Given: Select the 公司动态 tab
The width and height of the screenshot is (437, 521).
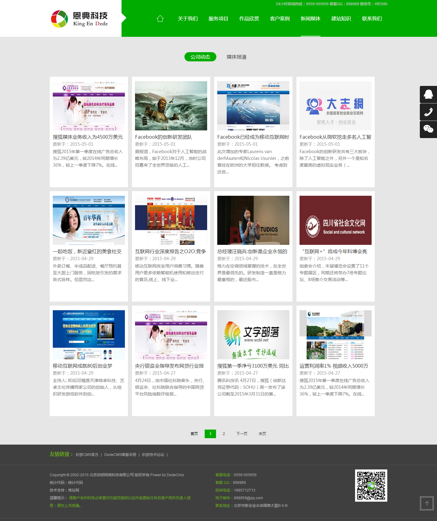Looking at the screenshot, I should tap(200, 57).
